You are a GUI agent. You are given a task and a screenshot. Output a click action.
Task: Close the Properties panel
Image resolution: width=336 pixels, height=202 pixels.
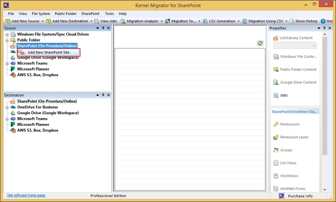point(330,28)
